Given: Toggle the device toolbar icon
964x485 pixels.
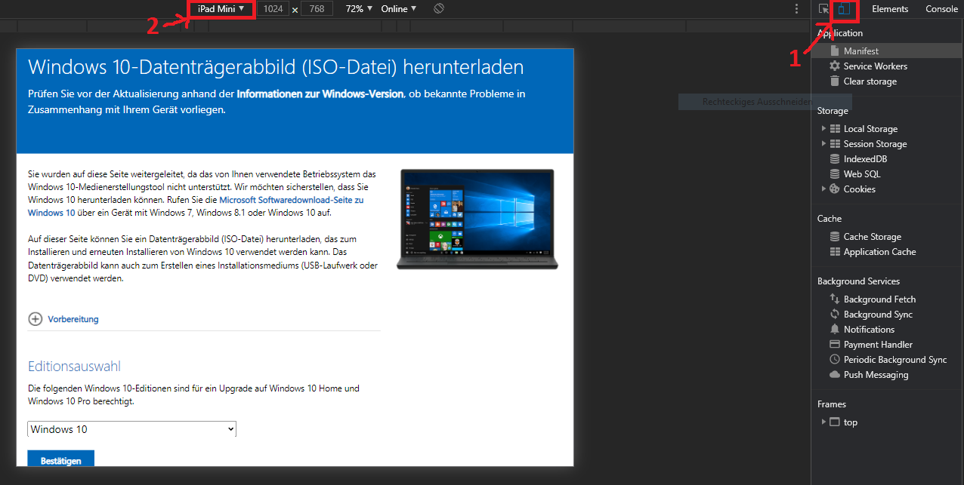Looking at the screenshot, I should [x=845, y=9].
